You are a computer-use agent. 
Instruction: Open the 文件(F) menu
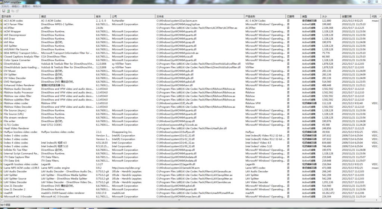5,6
